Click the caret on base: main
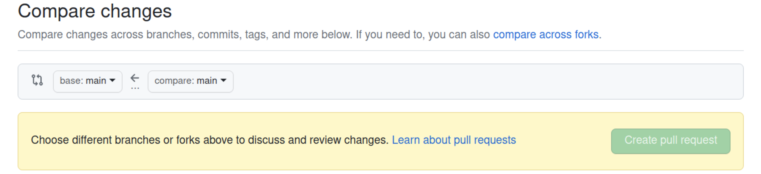Image resolution: width=761 pixels, height=174 pixels. (x=112, y=80)
